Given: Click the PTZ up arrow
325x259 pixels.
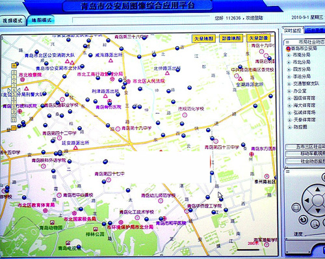Looking at the screenshot, I should click(x=318, y=189).
